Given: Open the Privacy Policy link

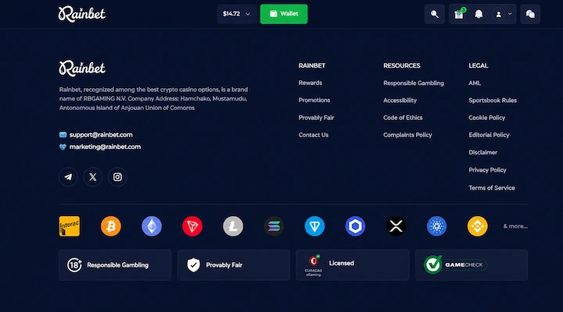Looking at the screenshot, I should tap(488, 170).
